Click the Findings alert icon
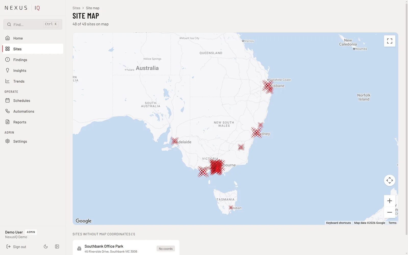This screenshot has width=408, height=255. tap(8, 59)
